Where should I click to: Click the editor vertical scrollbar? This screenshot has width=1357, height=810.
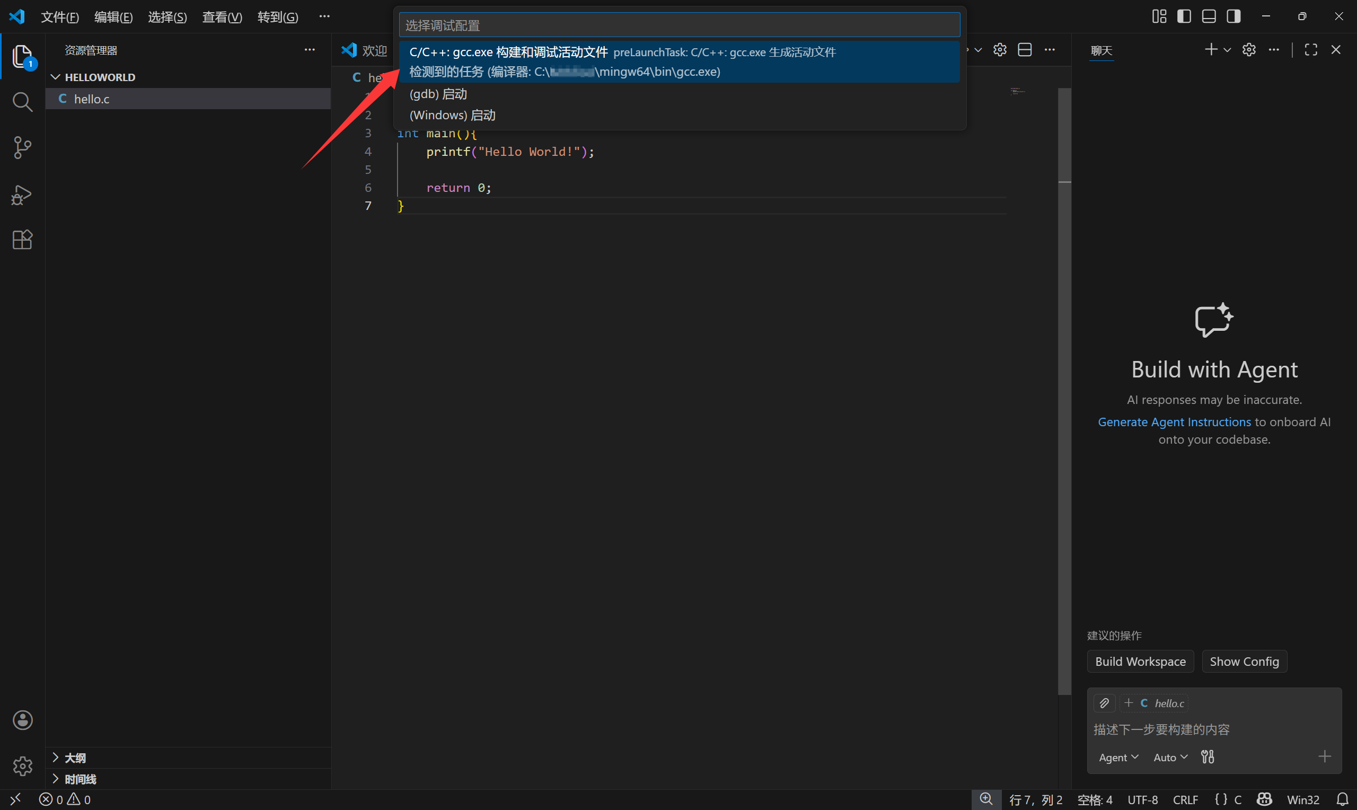pos(1064,391)
